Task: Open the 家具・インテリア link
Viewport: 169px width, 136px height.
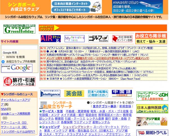Action: 56,131
